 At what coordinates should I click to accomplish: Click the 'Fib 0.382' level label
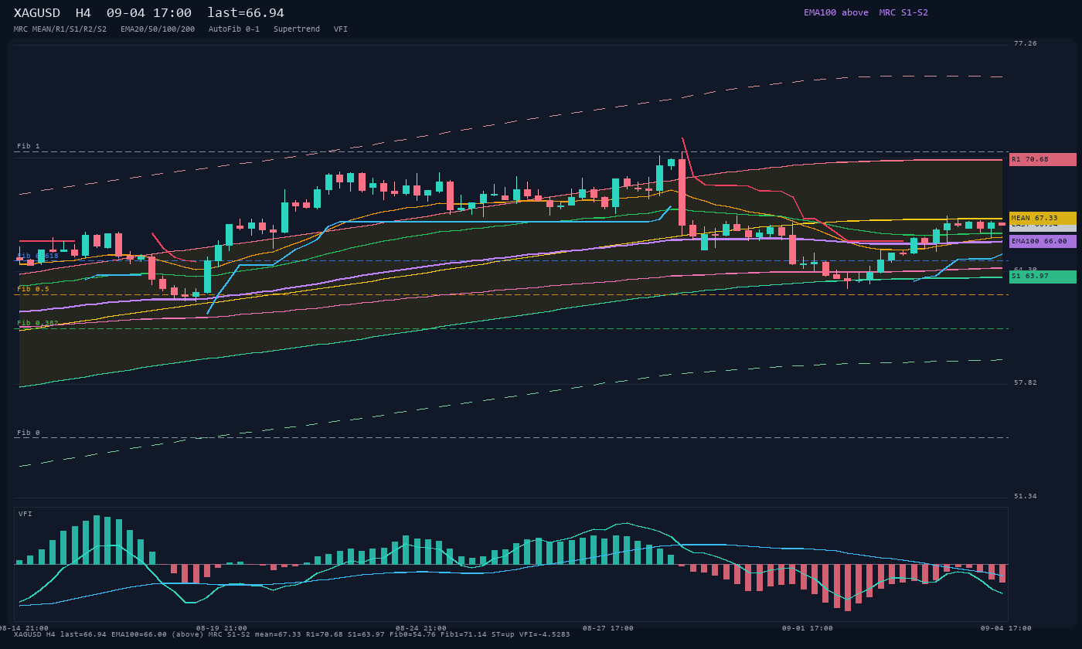click(38, 323)
